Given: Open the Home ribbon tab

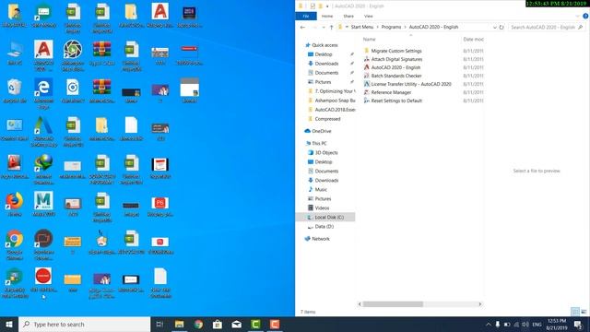Looking at the screenshot, I should click(x=327, y=17).
